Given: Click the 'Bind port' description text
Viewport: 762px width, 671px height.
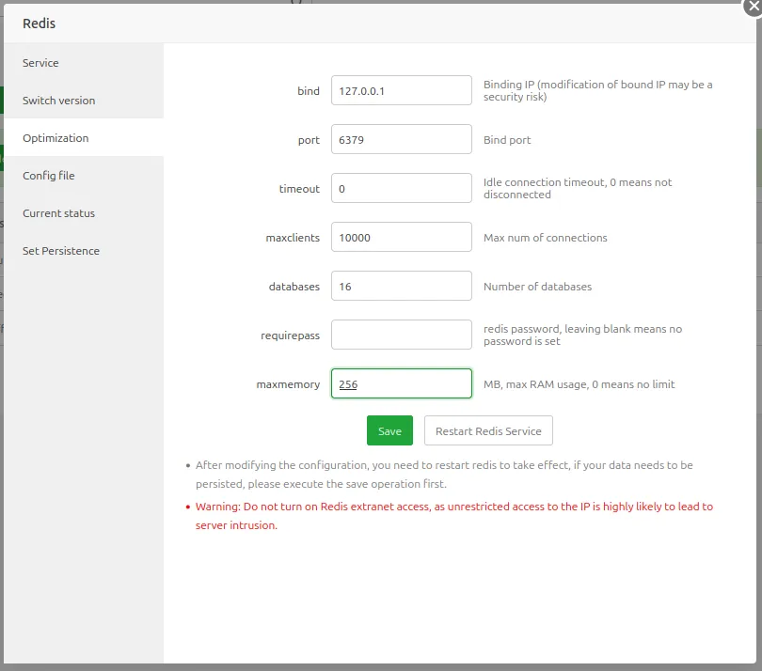Looking at the screenshot, I should click(507, 140).
